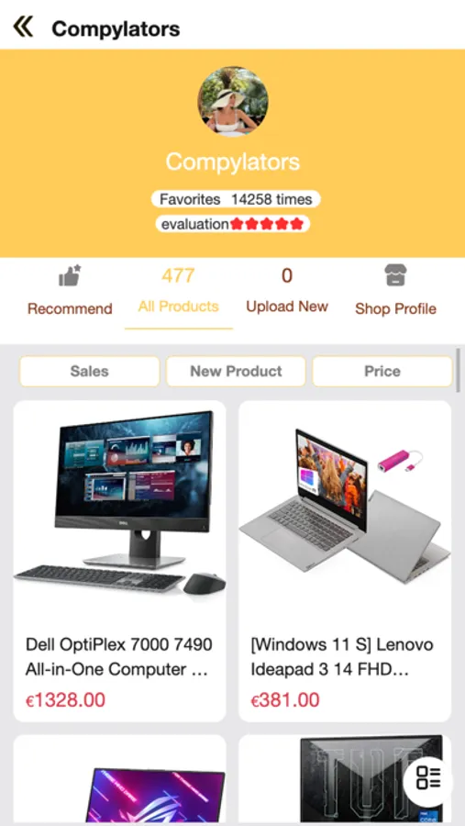Click the five-star evaluation rating
This screenshot has height=826, width=465.
coord(267,225)
